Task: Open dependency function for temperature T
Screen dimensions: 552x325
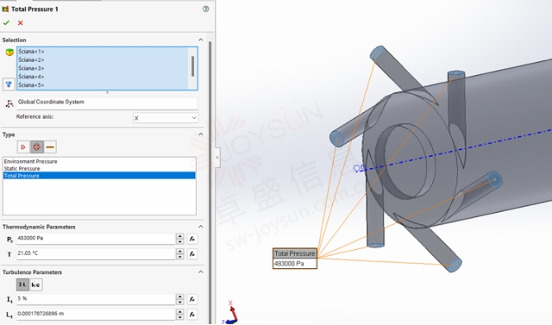Action: coord(192,254)
